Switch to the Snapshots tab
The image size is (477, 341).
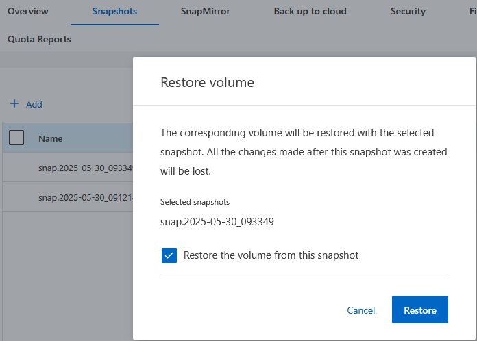(x=114, y=11)
